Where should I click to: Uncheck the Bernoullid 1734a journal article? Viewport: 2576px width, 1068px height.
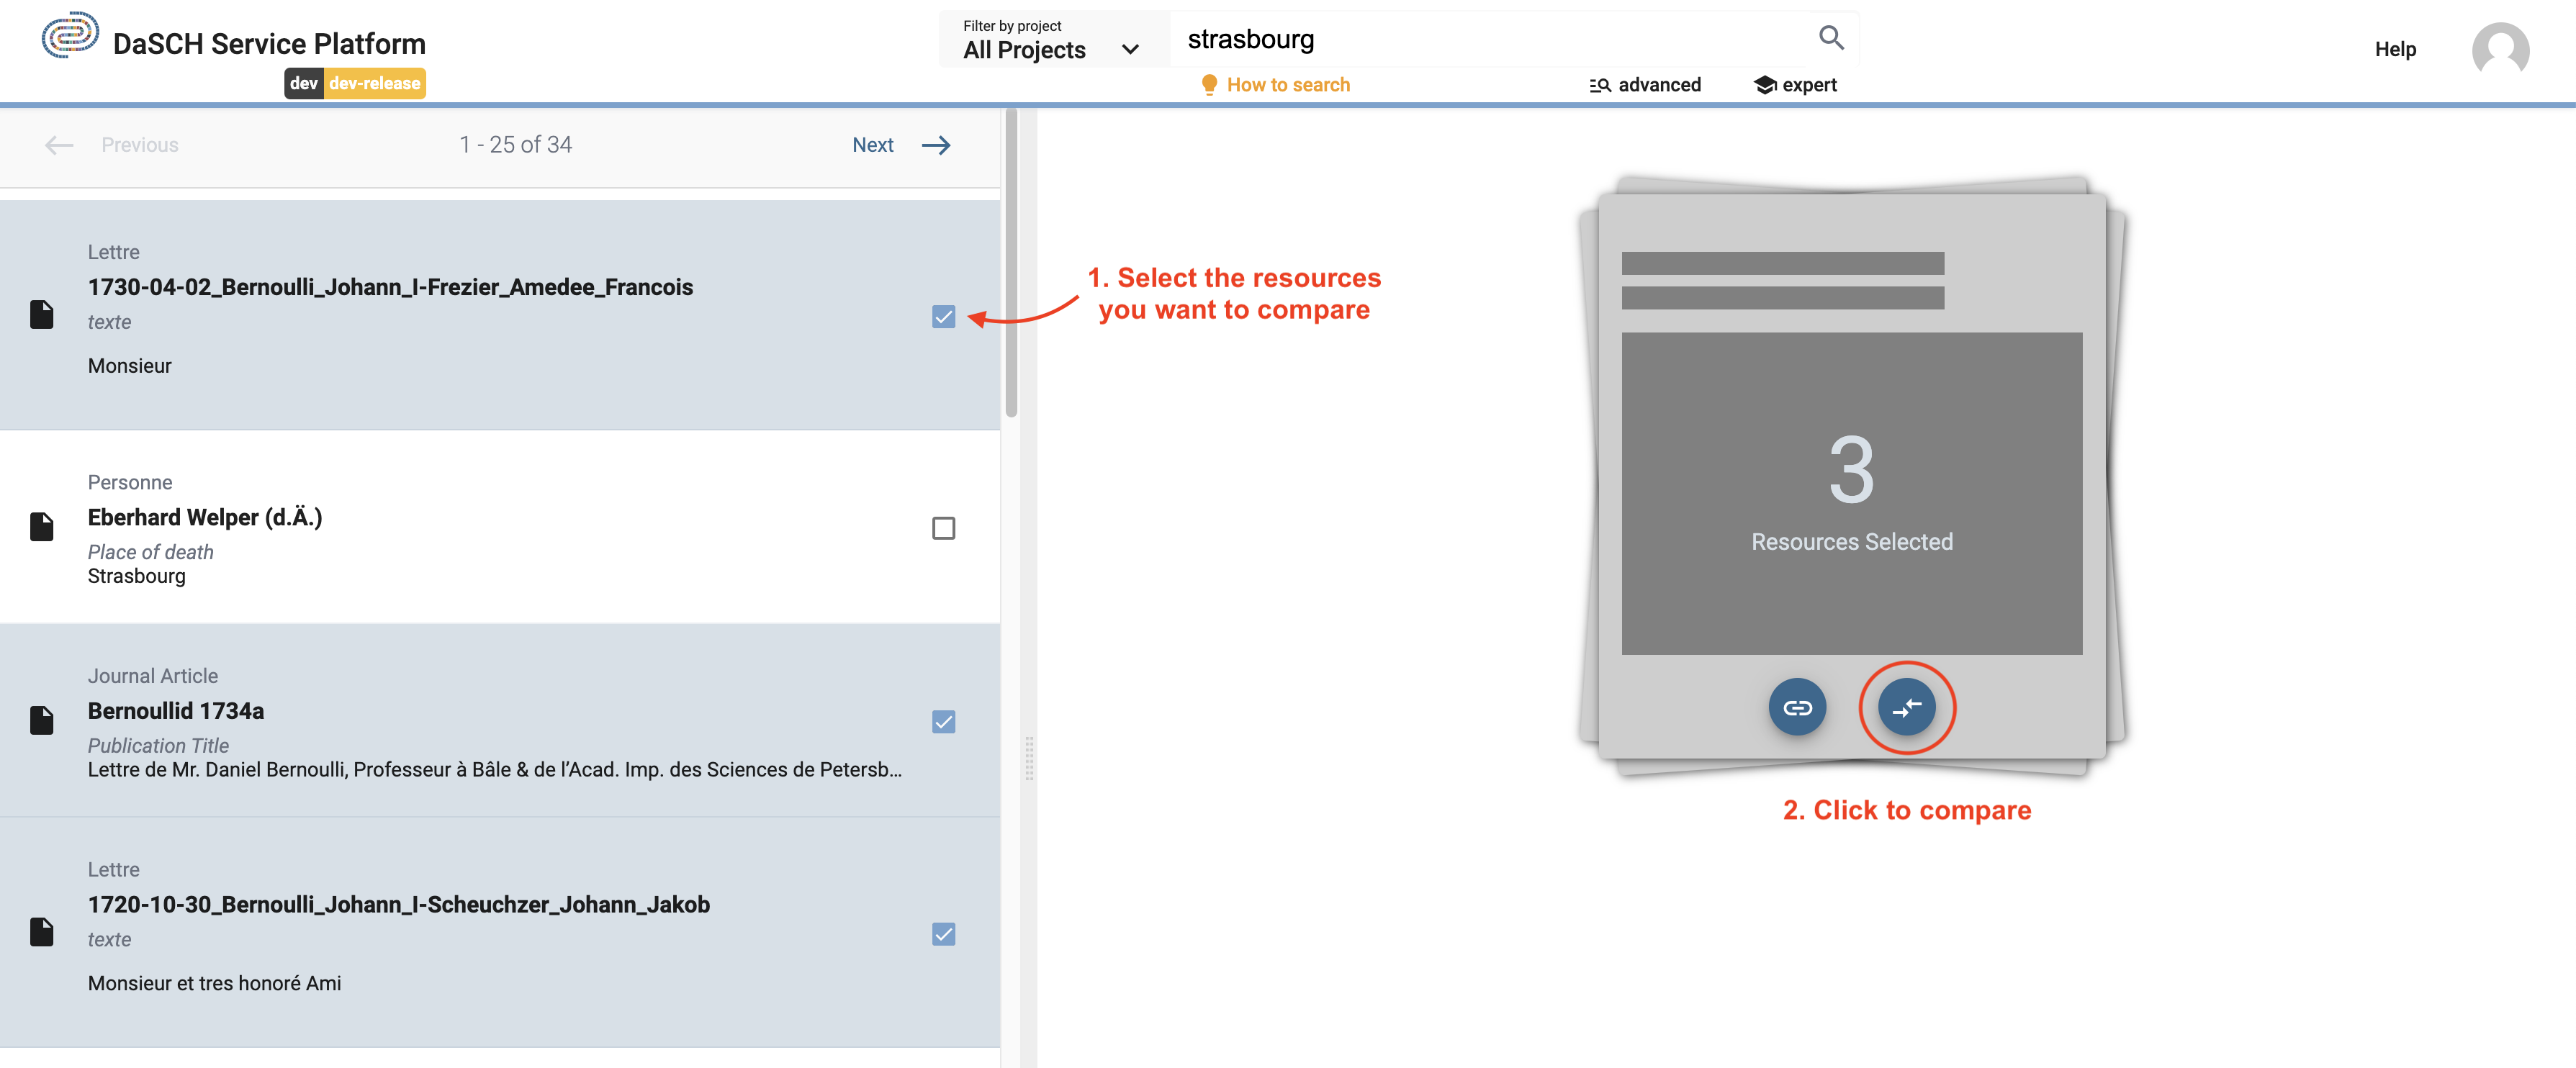click(945, 721)
